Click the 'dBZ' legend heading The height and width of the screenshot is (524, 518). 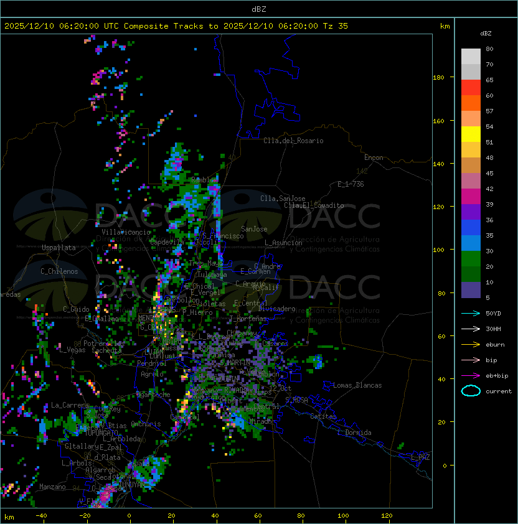click(486, 34)
